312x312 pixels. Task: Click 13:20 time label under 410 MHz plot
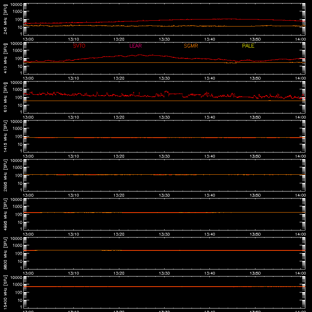119,78
